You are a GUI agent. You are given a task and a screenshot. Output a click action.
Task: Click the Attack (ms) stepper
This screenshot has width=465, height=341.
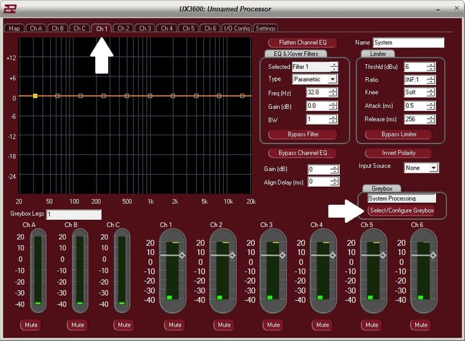[x=431, y=106]
